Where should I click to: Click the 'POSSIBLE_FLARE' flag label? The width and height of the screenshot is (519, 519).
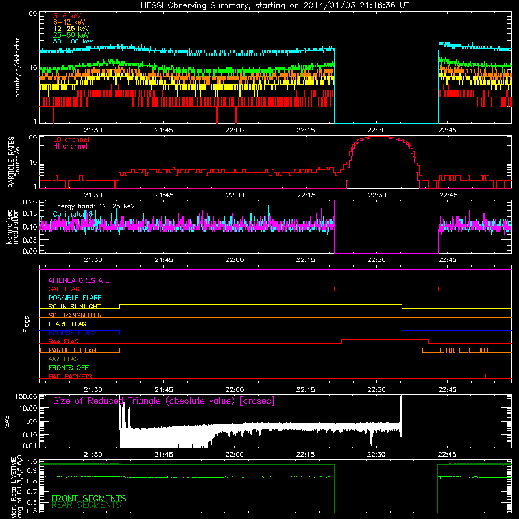[x=75, y=298]
